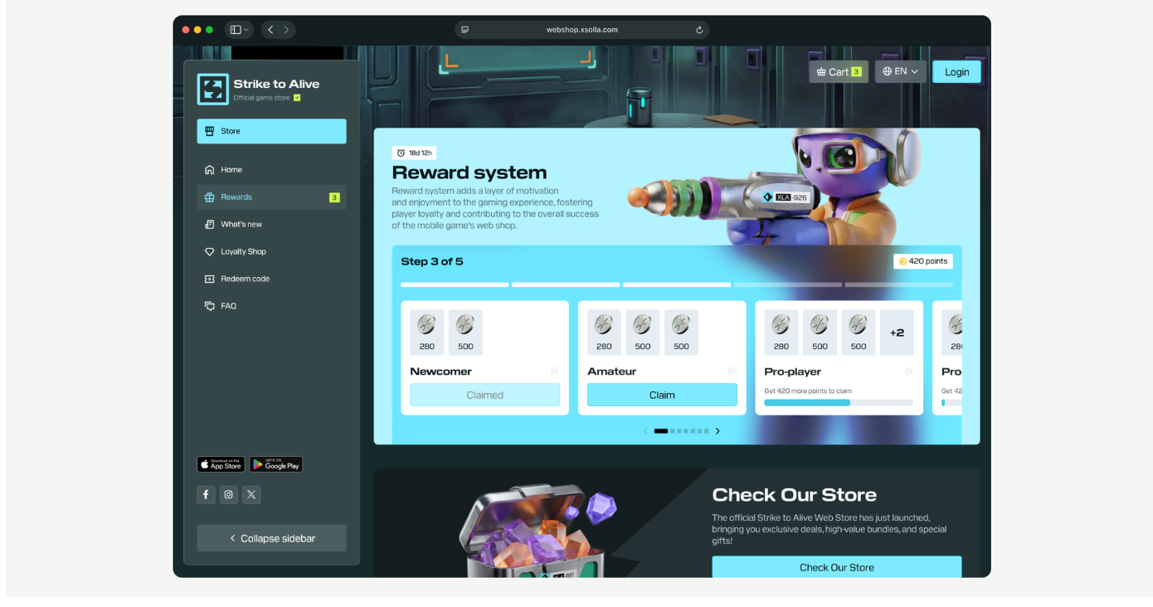Click the Pro-player points progress bar

tap(839, 403)
